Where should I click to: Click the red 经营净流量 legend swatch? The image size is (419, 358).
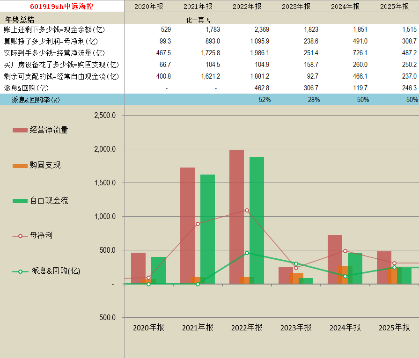click(x=20, y=131)
